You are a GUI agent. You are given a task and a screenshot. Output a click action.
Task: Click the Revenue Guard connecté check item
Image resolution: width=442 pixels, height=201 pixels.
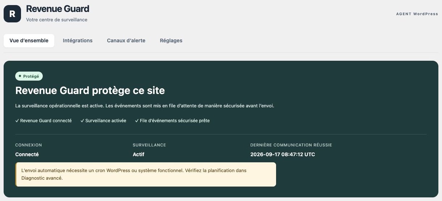tap(43, 121)
